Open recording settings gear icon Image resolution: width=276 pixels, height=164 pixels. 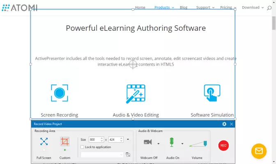[x=224, y=124]
